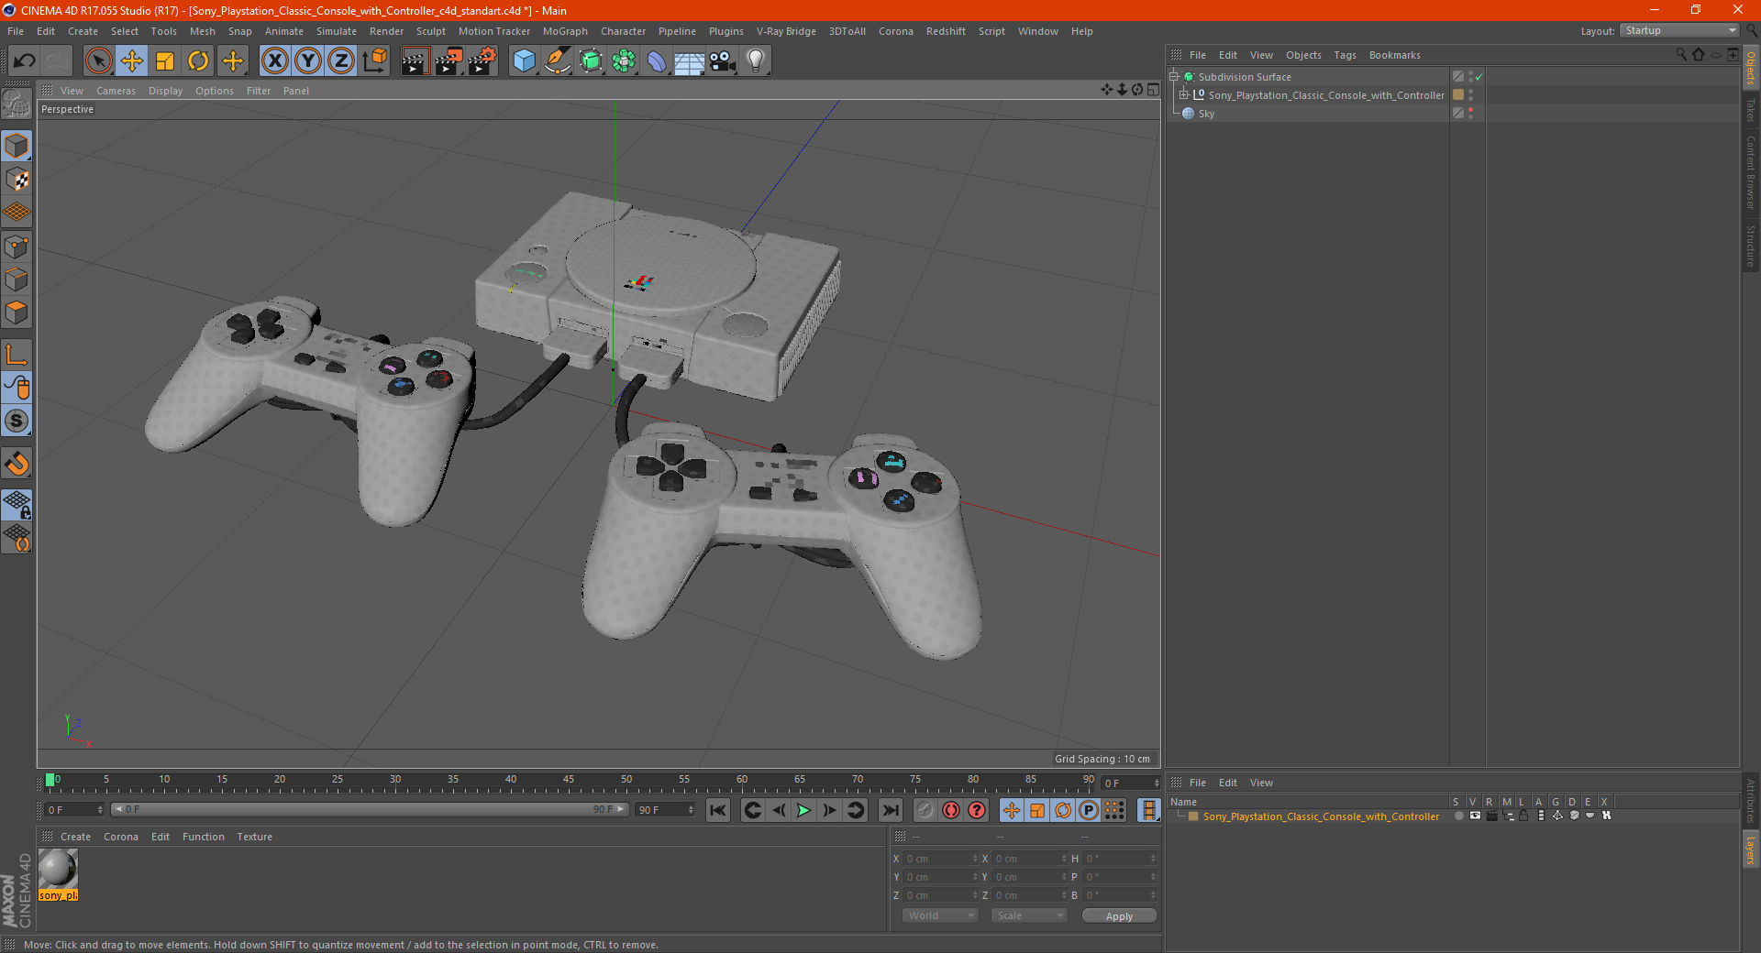Open the Simulate menu

pyautogui.click(x=337, y=31)
